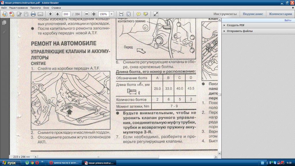Click the zoom value field 150%
Image resolution: width=295 pixels, height=166 pixels.
pyautogui.click(x=103, y=14)
